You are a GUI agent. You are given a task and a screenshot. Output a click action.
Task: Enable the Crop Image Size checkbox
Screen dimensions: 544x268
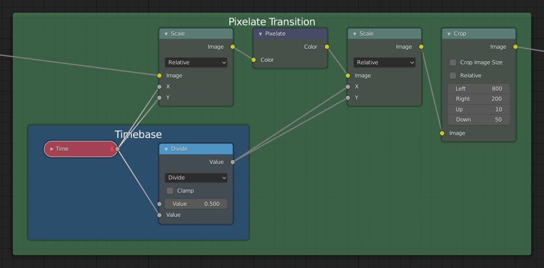pyautogui.click(x=452, y=62)
